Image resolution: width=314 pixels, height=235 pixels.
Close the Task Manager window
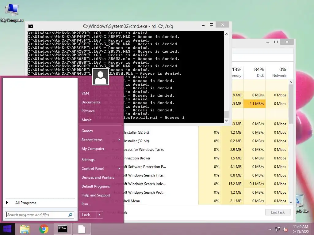click(287, 42)
